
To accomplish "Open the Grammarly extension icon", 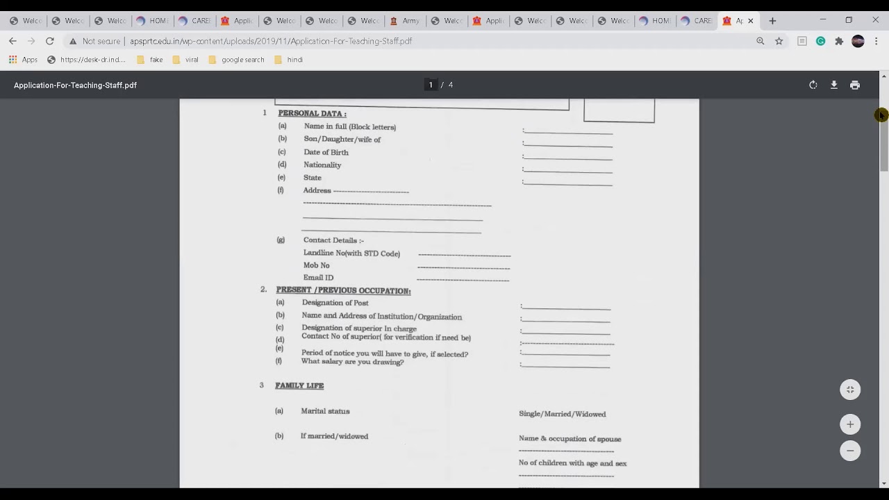I will pyautogui.click(x=820, y=41).
